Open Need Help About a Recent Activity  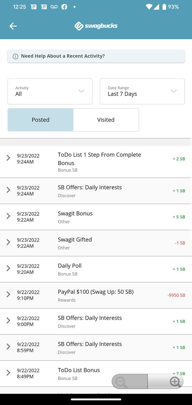click(96, 56)
